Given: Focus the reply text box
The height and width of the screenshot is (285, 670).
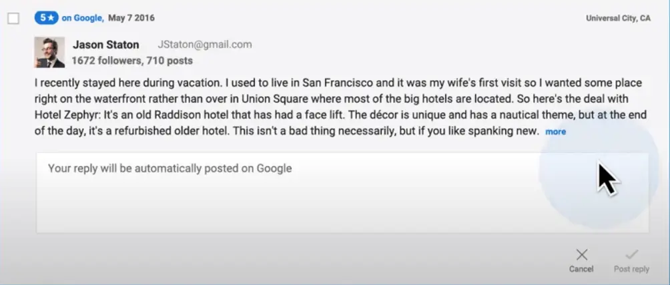Looking at the screenshot, I should coord(342,193).
